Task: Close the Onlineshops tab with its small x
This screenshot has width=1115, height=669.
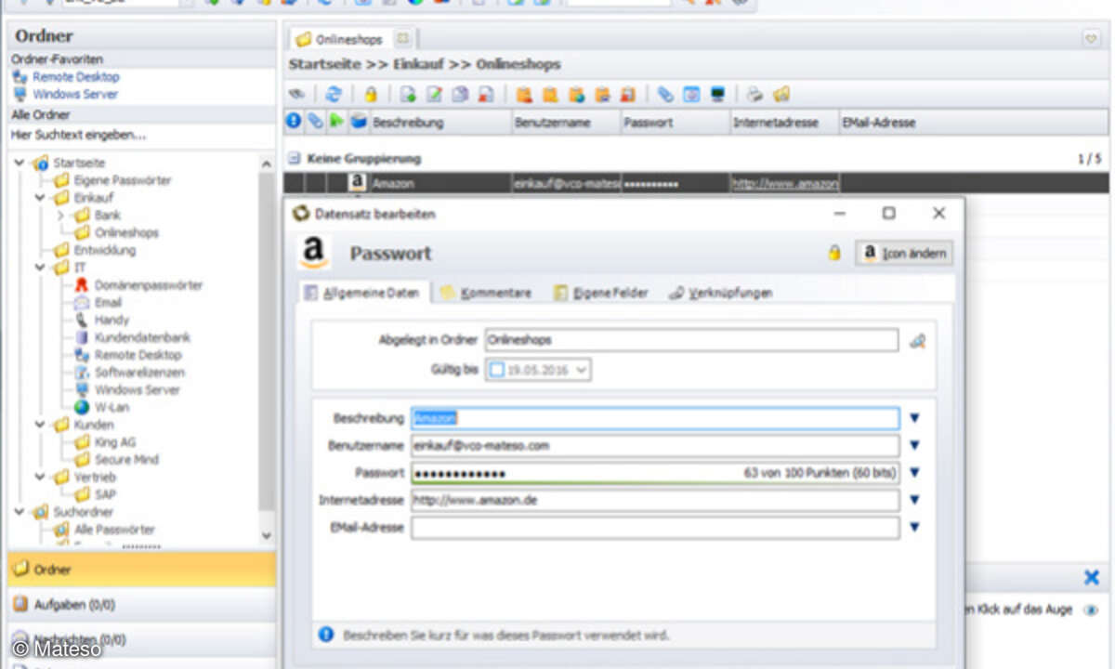Action: (x=402, y=39)
